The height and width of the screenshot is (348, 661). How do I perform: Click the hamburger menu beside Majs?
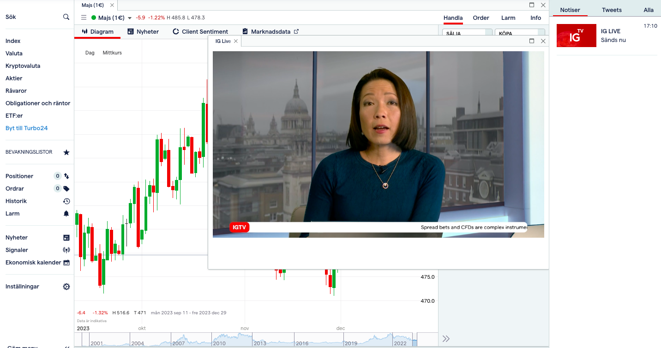[84, 18]
